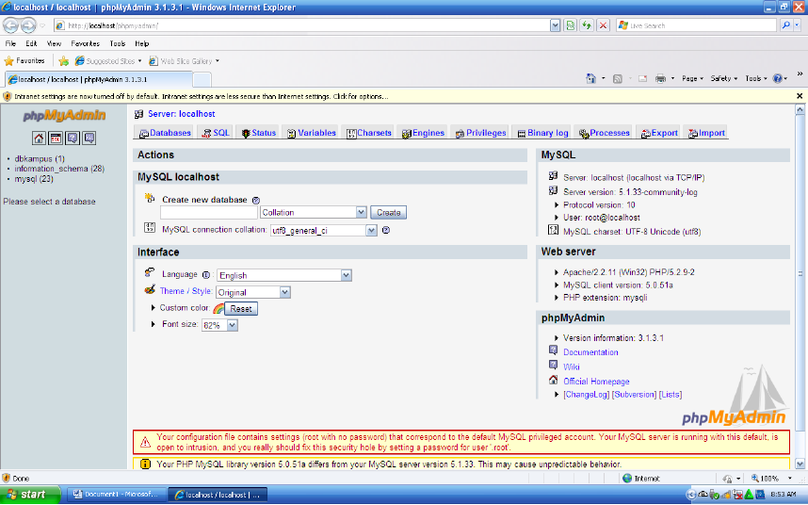Select the dbkampus database in sidebar

(x=40, y=158)
